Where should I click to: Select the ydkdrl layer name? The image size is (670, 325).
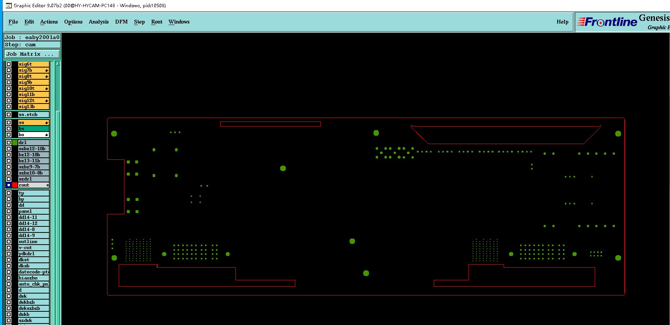click(x=34, y=254)
